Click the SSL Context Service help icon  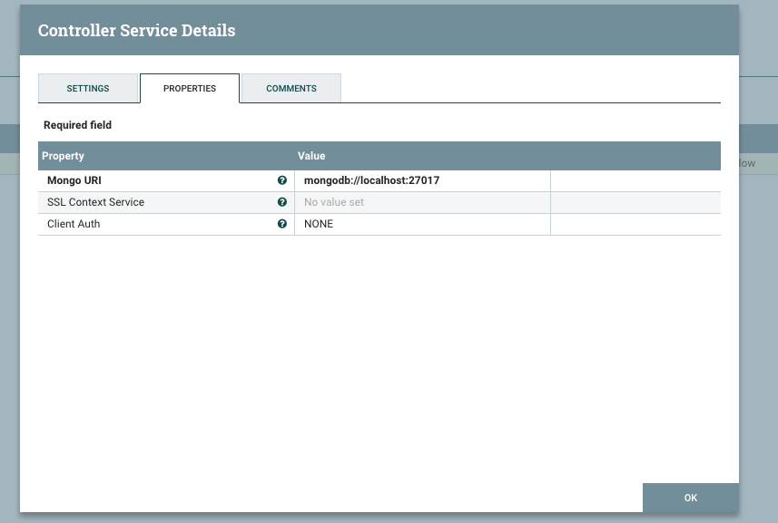click(281, 202)
